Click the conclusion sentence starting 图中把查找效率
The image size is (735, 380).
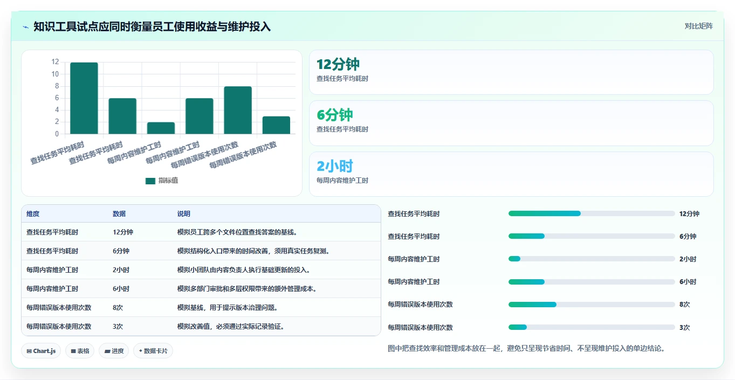(x=527, y=349)
